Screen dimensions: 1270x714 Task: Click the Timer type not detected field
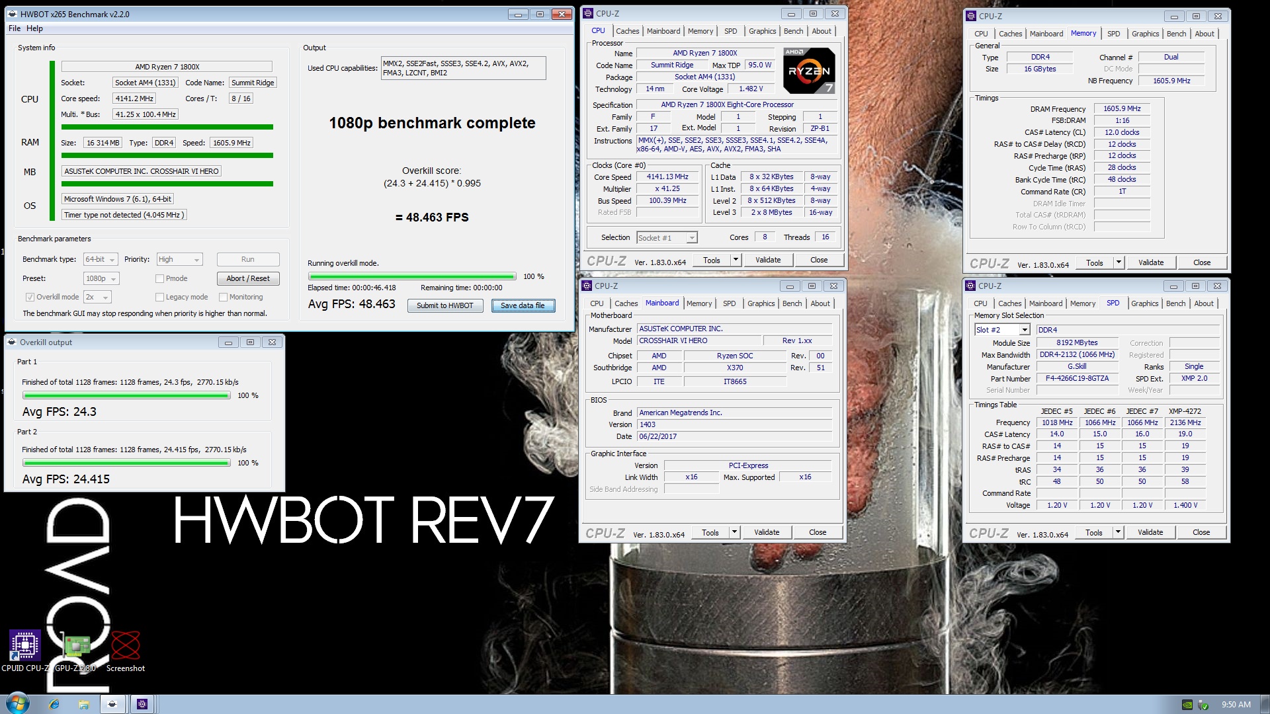coord(124,215)
